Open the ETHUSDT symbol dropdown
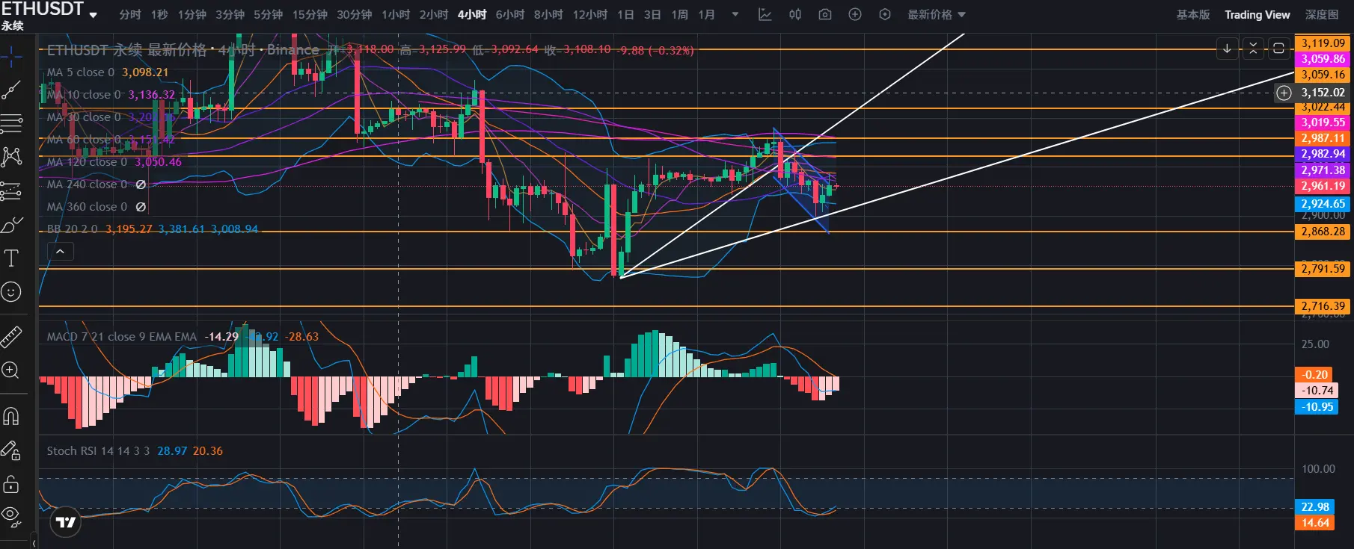 pos(49,10)
